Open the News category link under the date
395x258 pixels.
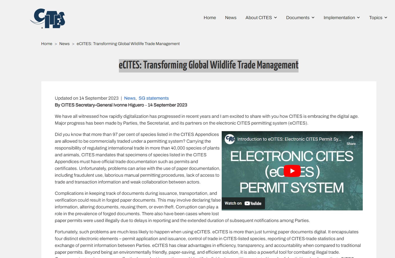tap(130, 98)
